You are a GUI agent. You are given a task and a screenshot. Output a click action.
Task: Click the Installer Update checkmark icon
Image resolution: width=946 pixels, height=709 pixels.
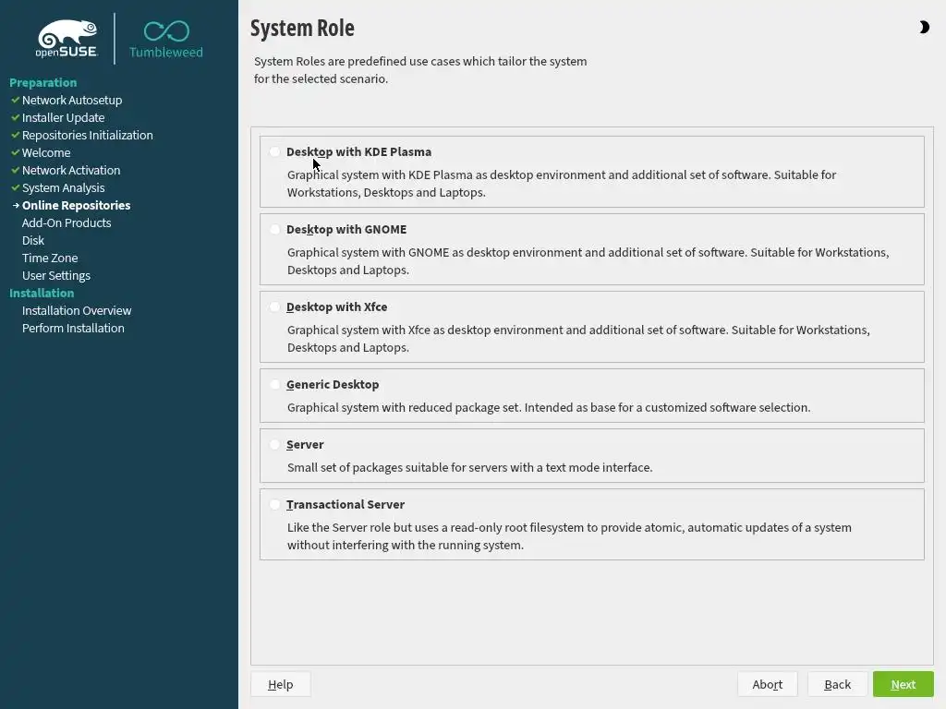click(x=15, y=117)
